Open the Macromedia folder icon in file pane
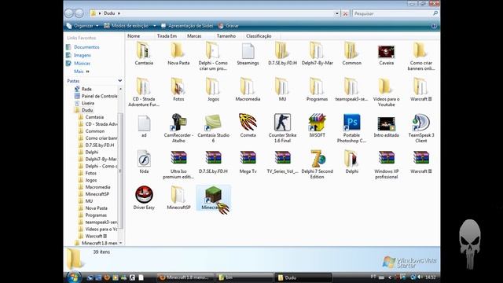This screenshot has width=503, height=283. (248, 86)
